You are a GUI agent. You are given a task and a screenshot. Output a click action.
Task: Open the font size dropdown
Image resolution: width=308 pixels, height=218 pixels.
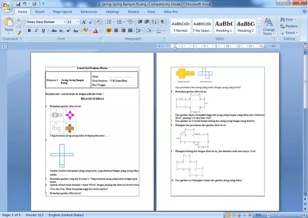77,22
